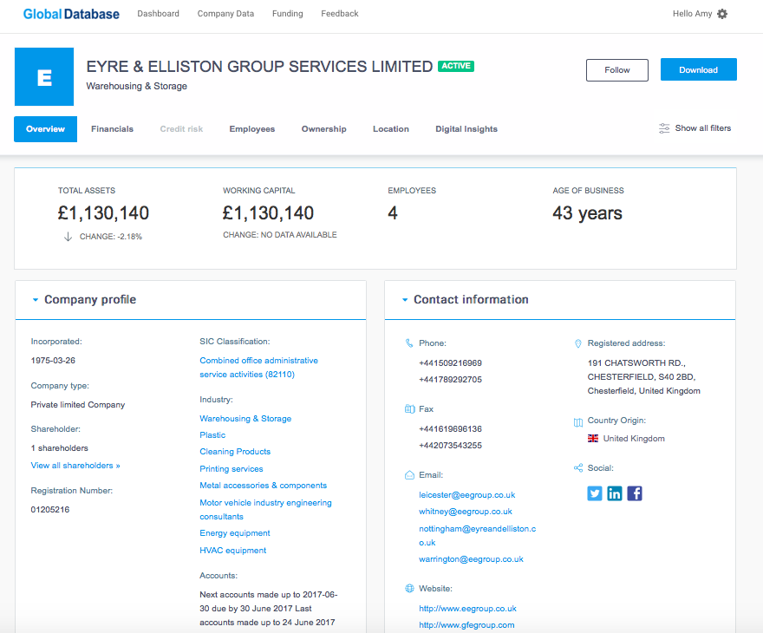
Task: Click Show all filters
Action: point(702,128)
